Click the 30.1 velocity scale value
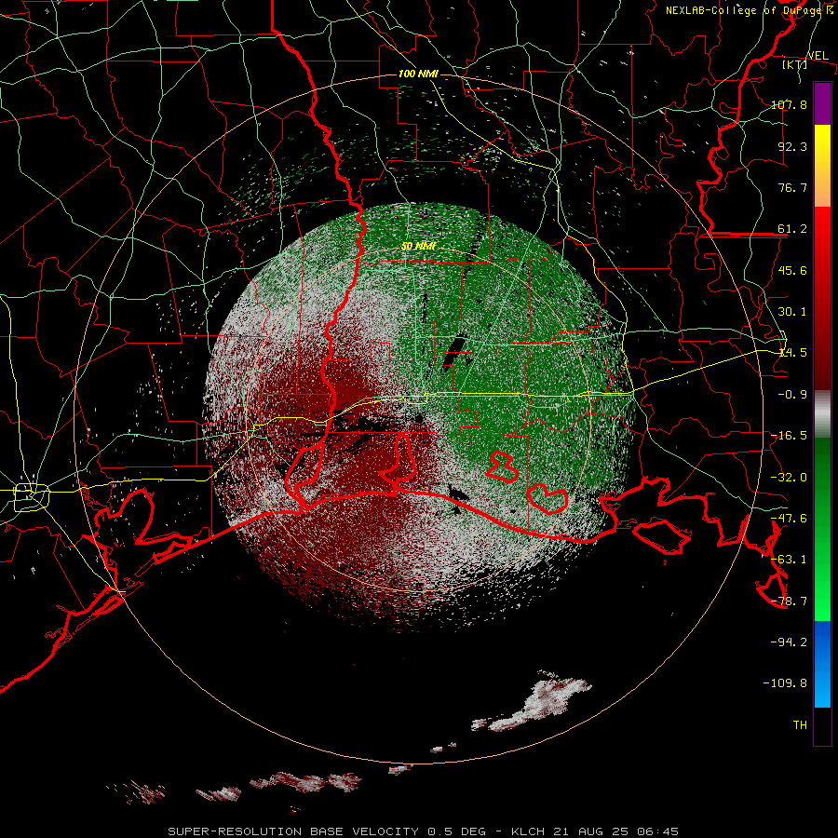Screen dimensions: 838x838 pyautogui.click(x=792, y=312)
